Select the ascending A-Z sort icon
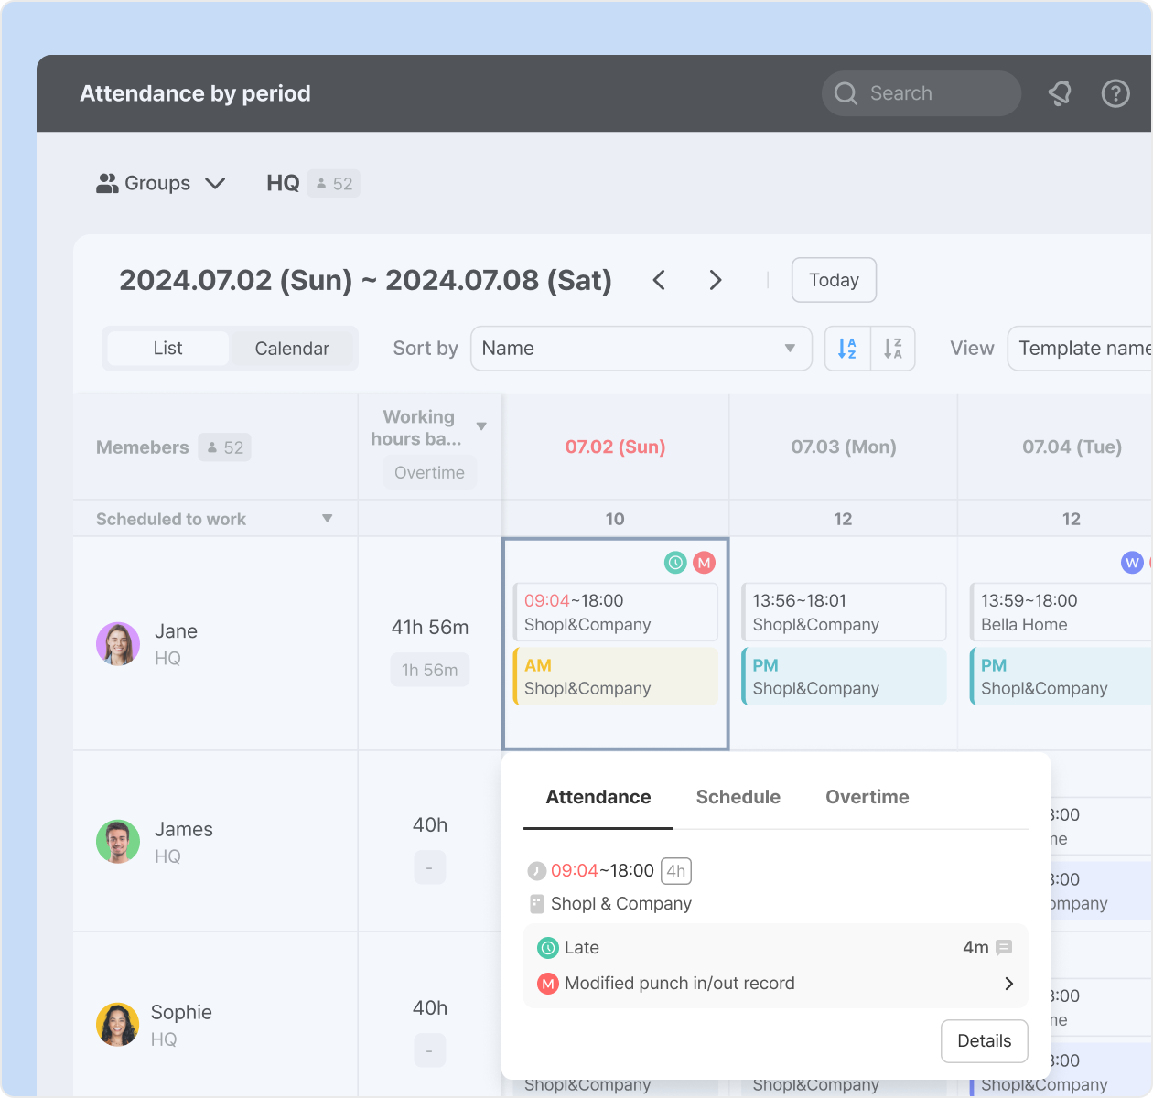1153x1098 pixels. coord(846,349)
